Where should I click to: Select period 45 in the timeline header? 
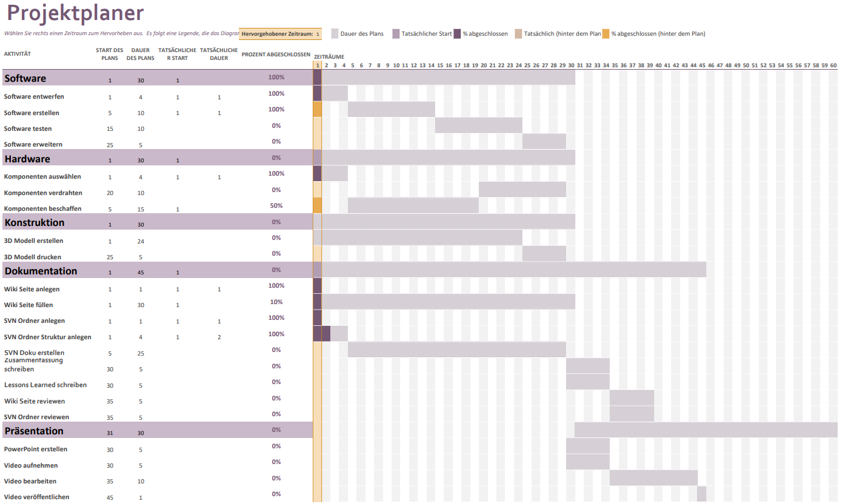[x=702, y=65]
